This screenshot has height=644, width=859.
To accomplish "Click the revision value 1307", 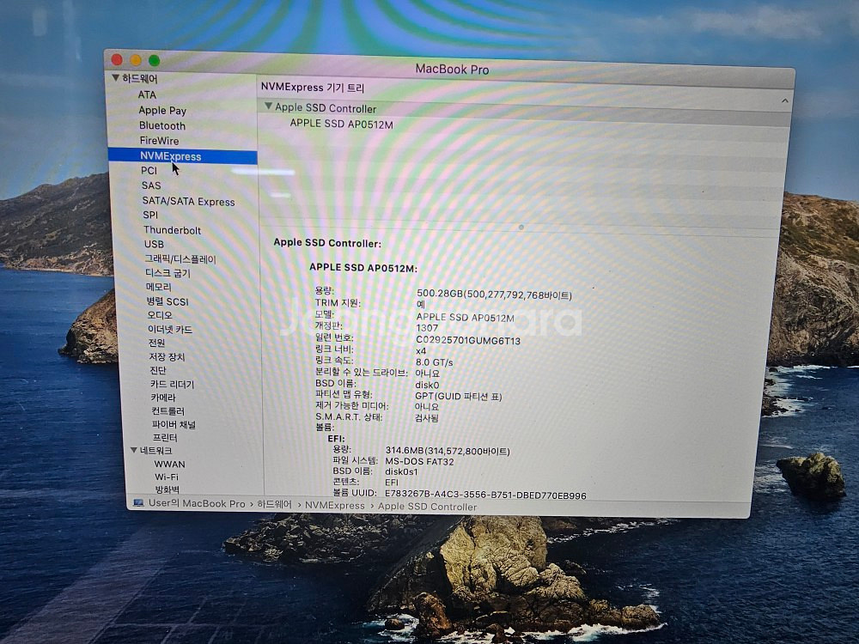I will [427, 327].
